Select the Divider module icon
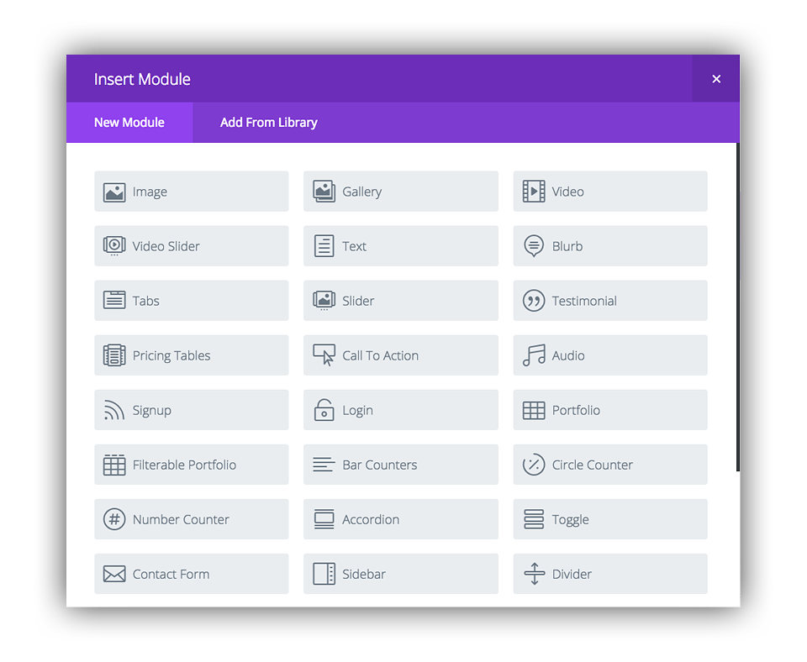This screenshot has height=662, width=807. coord(535,574)
